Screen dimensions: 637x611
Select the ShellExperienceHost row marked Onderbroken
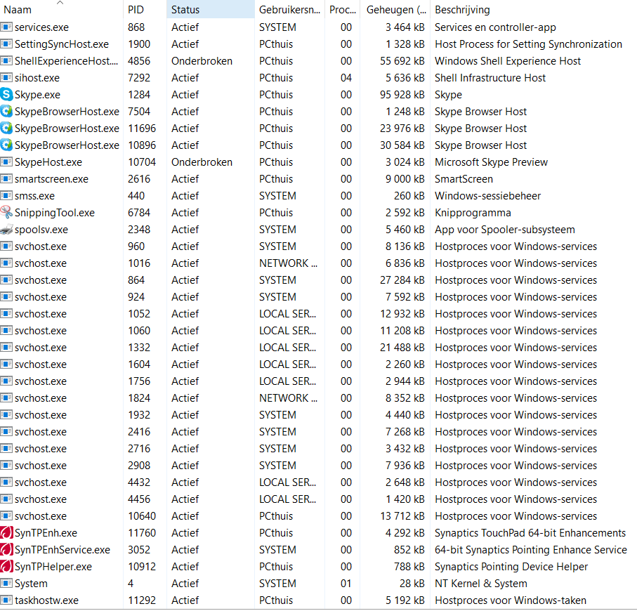317,61
